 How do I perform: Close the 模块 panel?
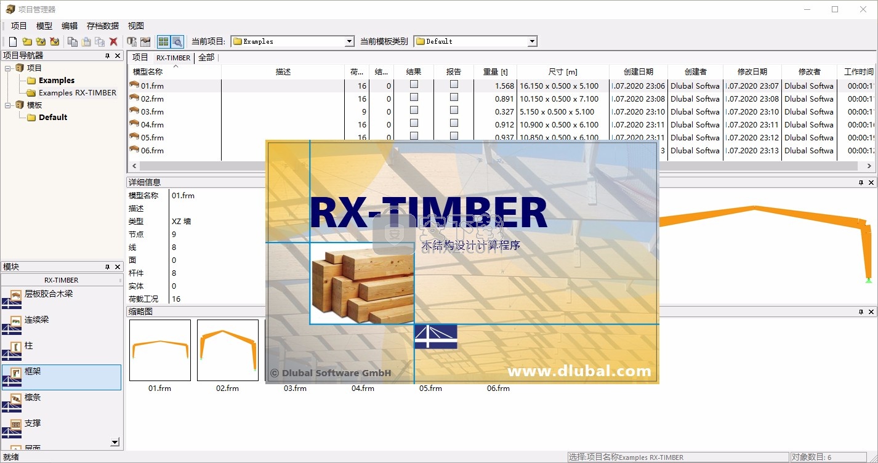pyautogui.click(x=118, y=267)
